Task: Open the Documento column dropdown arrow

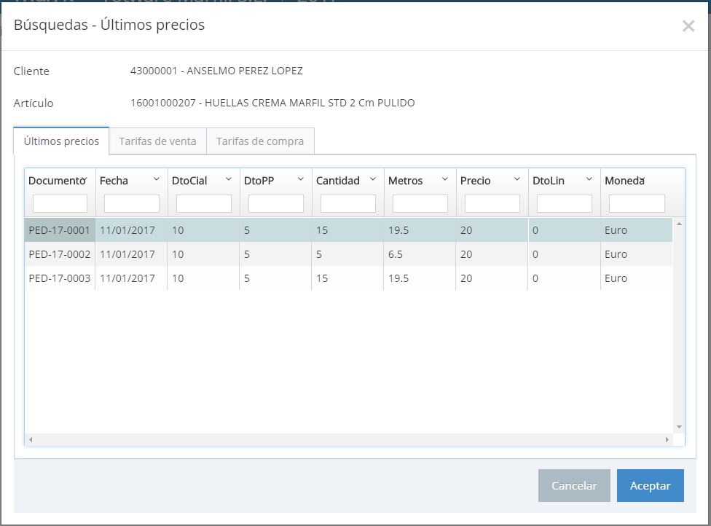Action: [x=85, y=179]
